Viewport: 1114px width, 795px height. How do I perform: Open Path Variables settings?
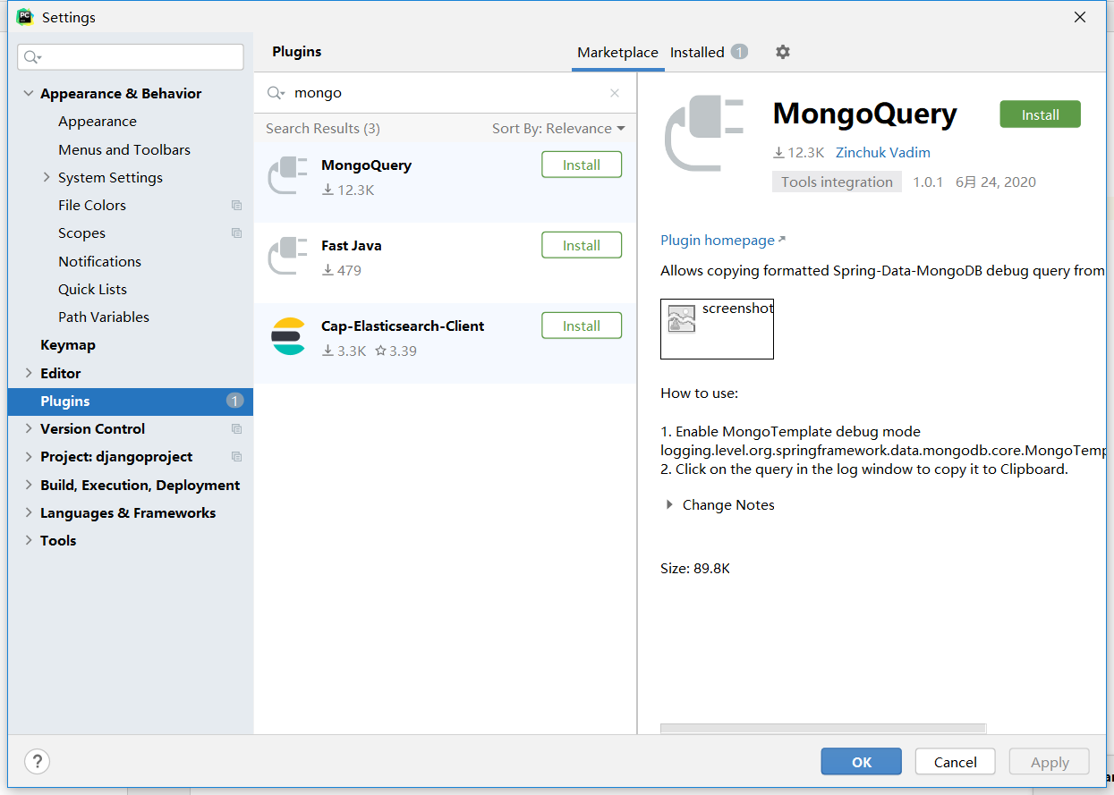point(104,317)
